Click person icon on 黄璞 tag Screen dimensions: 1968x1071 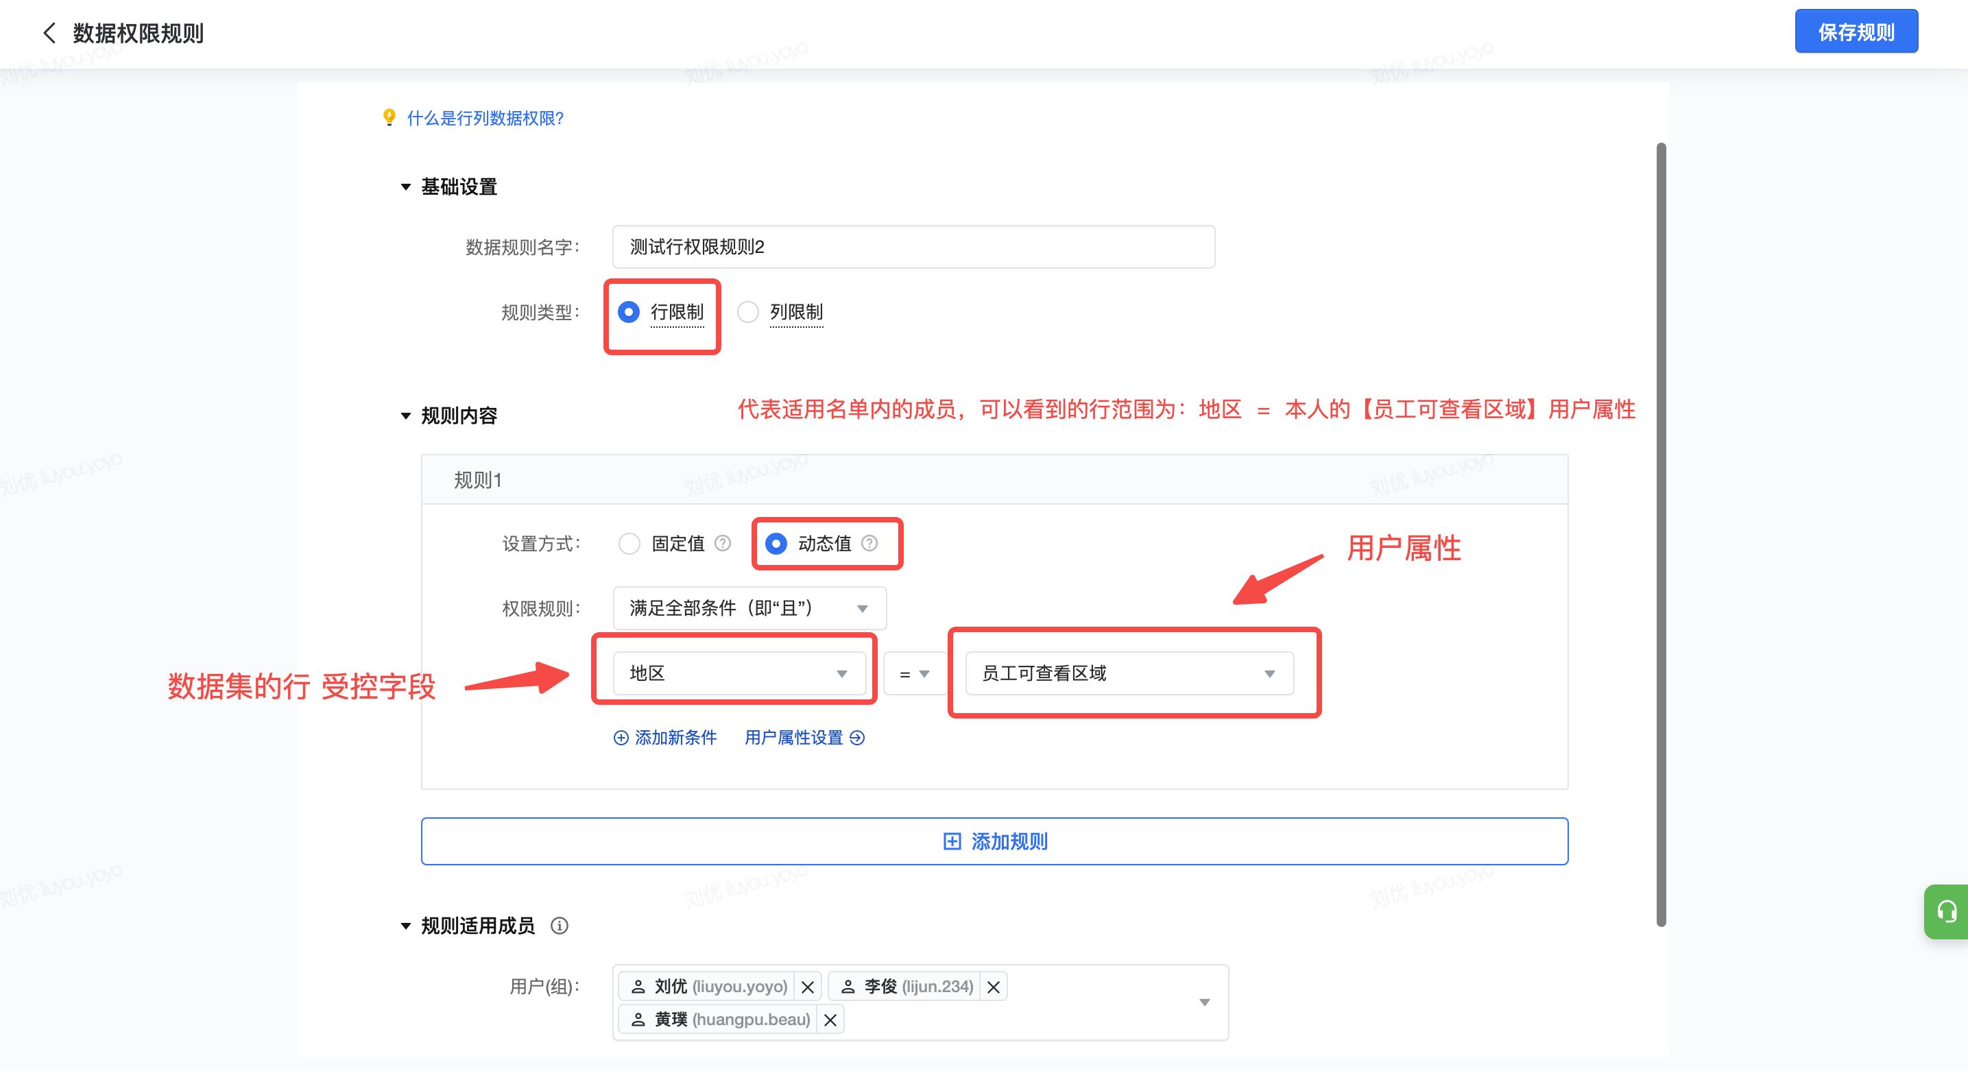[638, 1020]
